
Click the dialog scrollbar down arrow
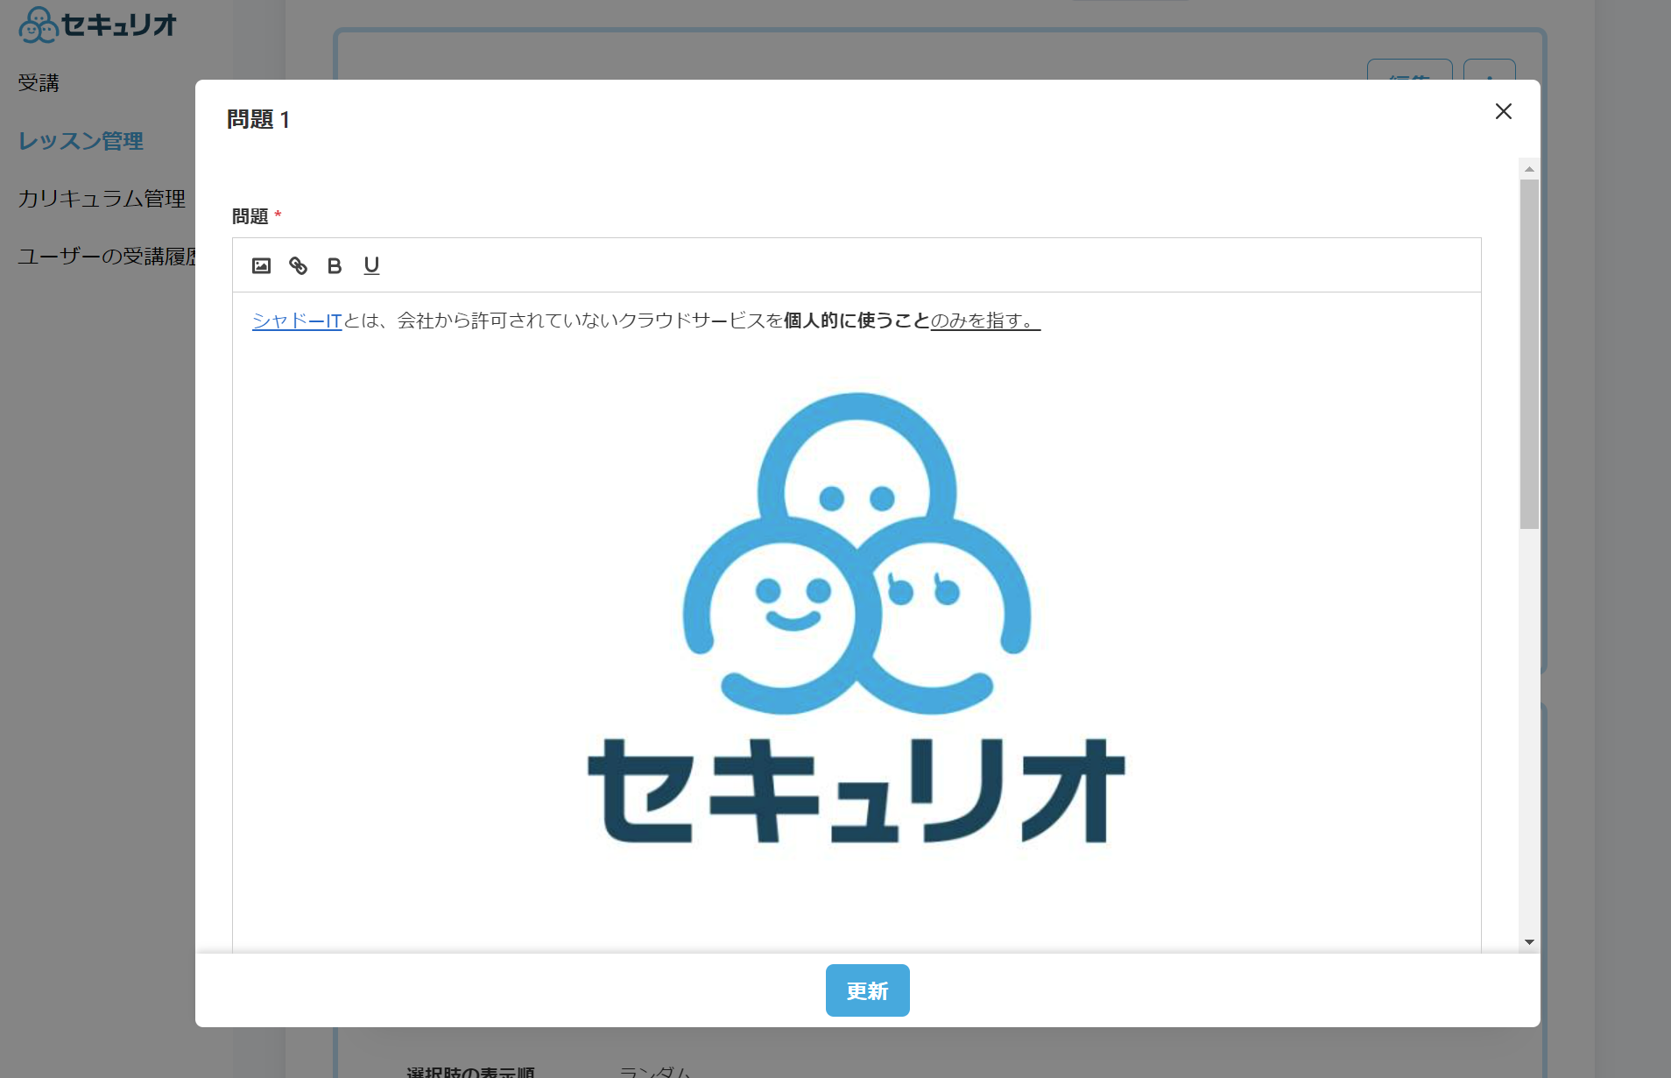pos(1529,942)
